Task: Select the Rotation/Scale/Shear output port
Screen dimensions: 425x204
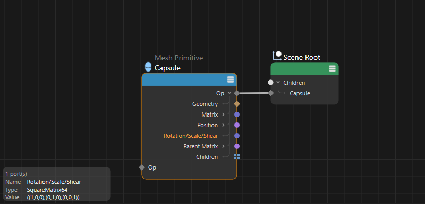Action: point(237,136)
